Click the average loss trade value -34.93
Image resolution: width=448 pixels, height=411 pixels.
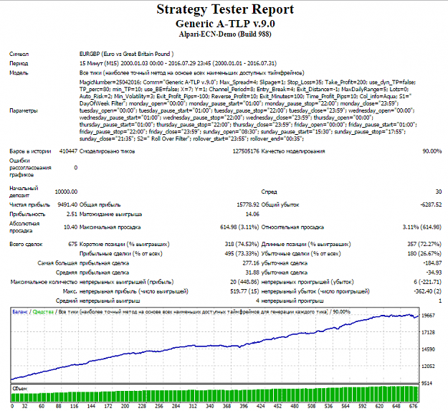coord(434,273)
